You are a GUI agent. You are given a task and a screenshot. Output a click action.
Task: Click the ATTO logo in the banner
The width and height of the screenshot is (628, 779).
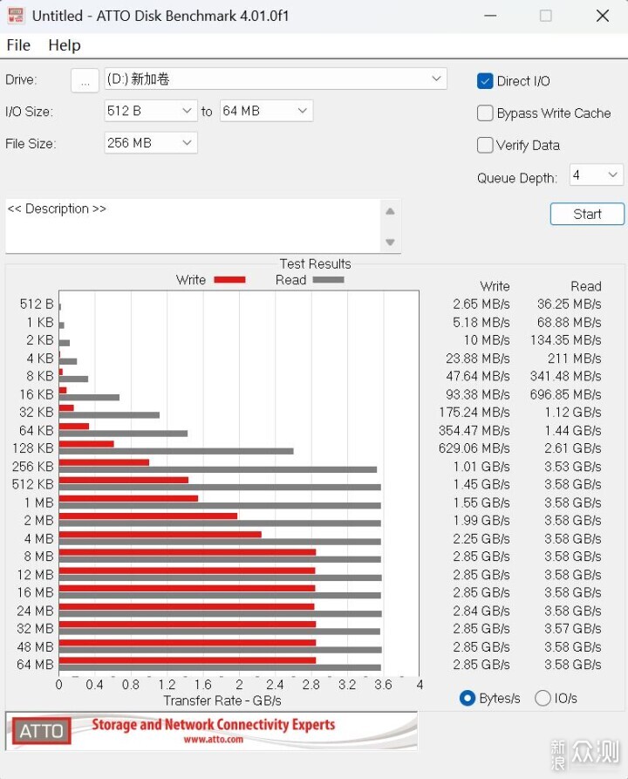[42, 731]
